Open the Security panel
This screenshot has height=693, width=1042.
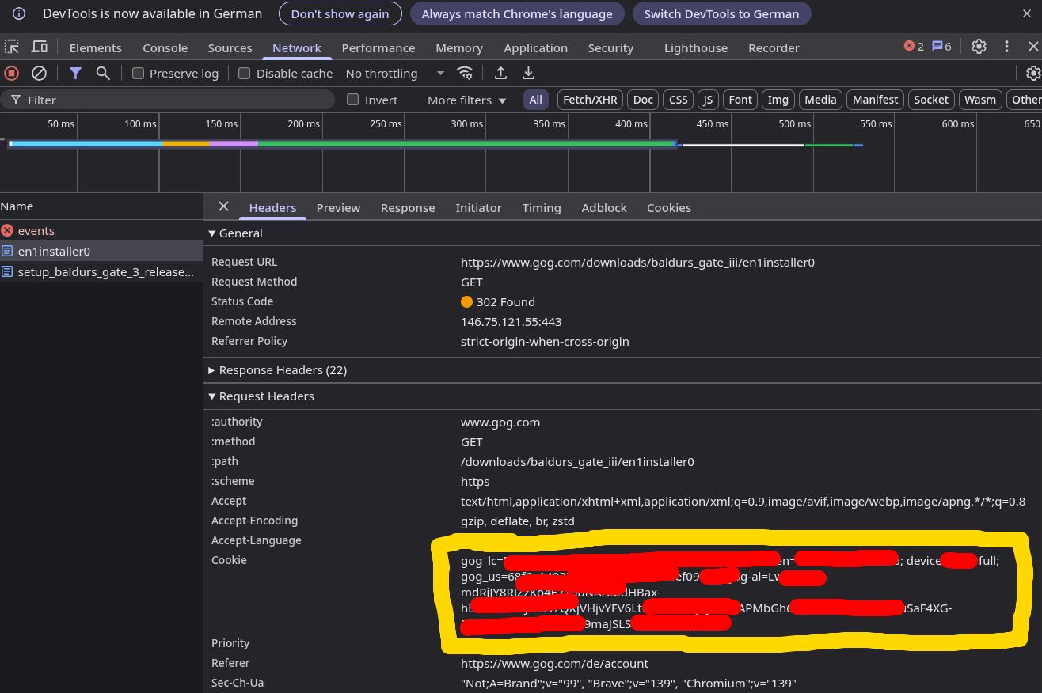coord(610,47)
